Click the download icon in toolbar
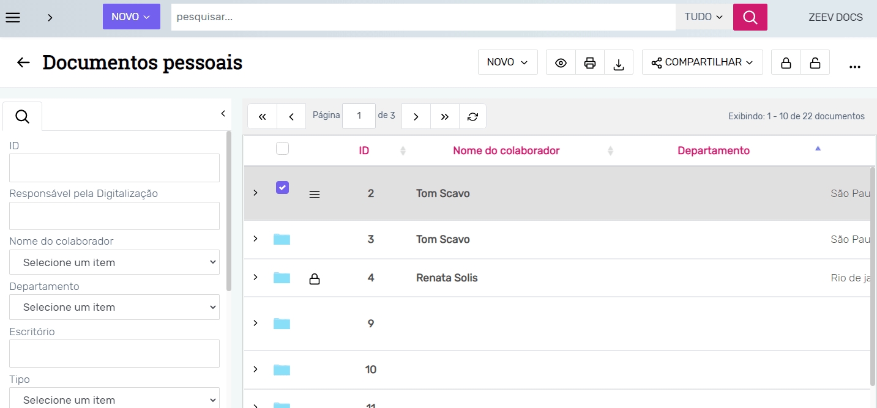This screenshot has width=877, height=408. pyautogui.click(x=619, y=62)
